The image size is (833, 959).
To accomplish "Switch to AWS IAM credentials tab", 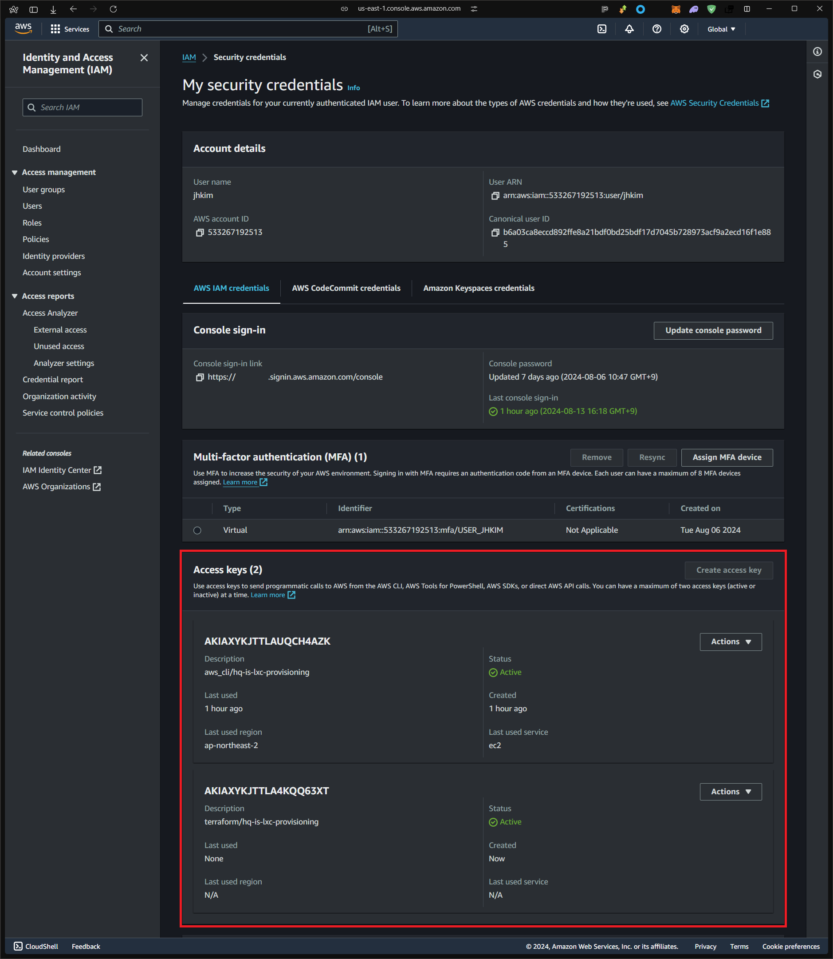I will click(231, 288).
